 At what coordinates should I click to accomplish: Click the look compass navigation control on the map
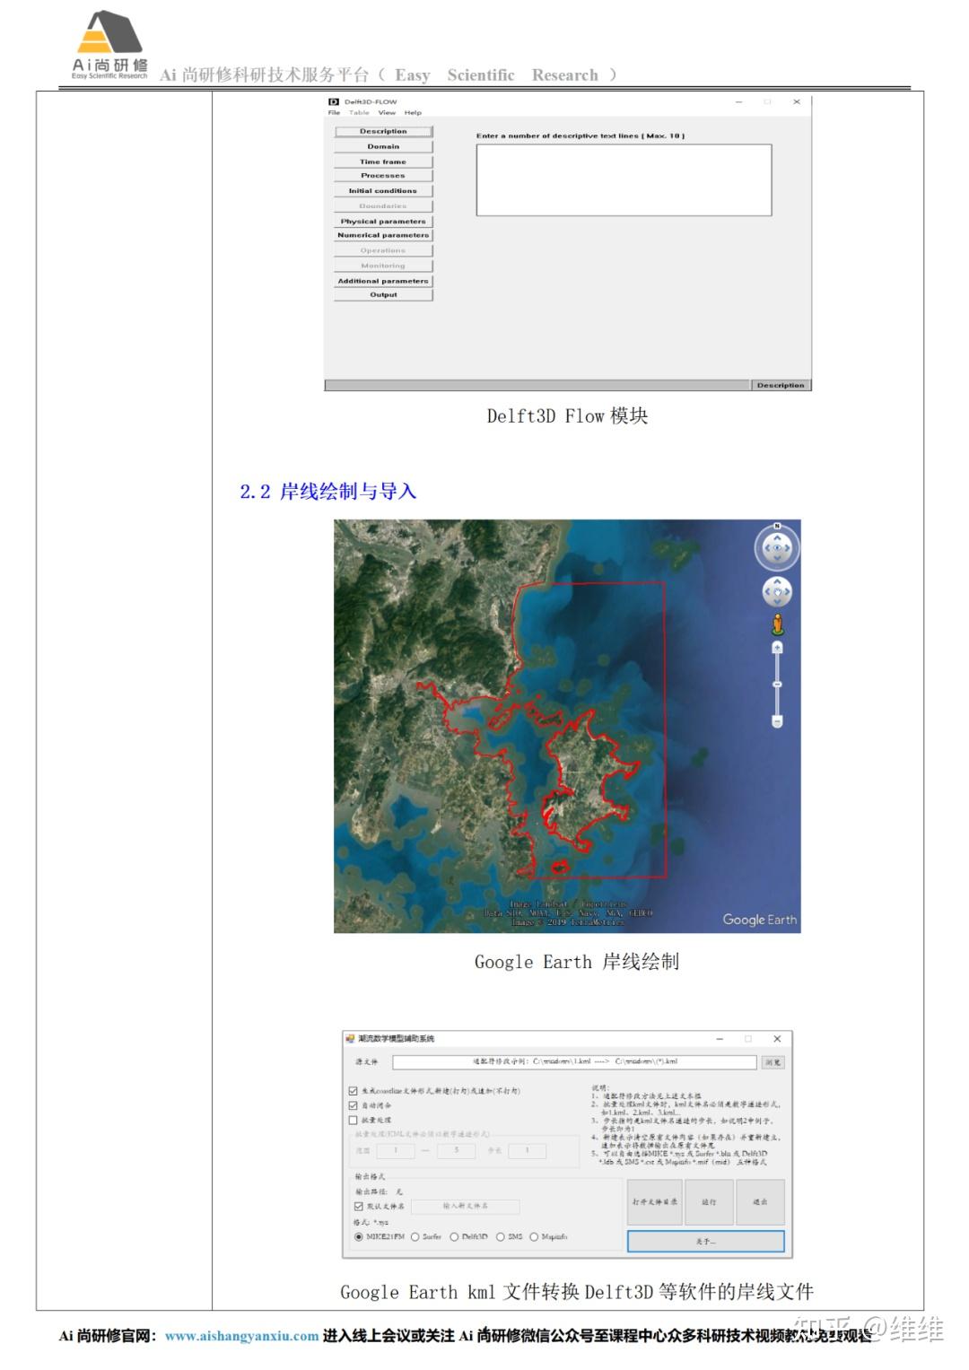[x=777, y=547]
